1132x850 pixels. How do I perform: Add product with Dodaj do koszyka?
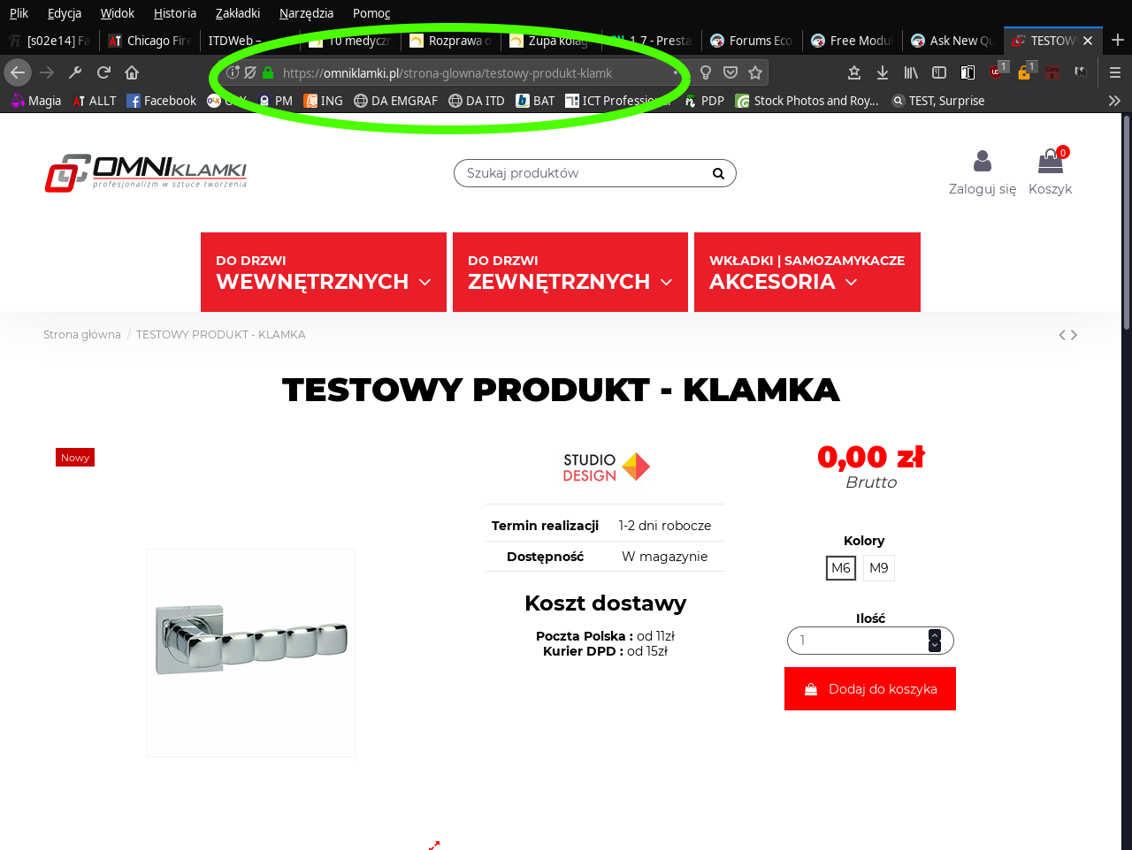pyautogui.click(x=870, y=689)
